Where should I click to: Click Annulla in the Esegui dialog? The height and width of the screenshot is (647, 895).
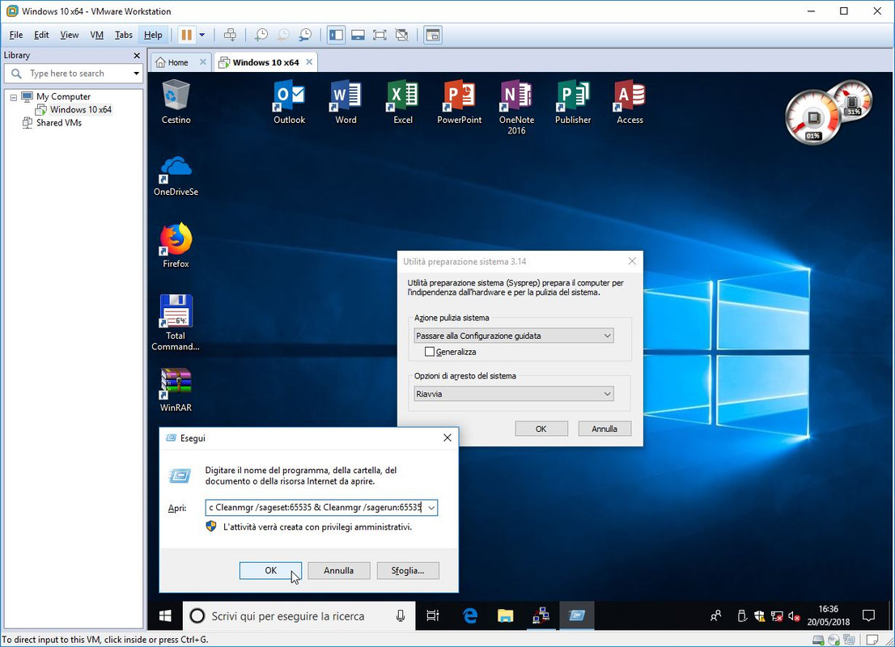339,570
